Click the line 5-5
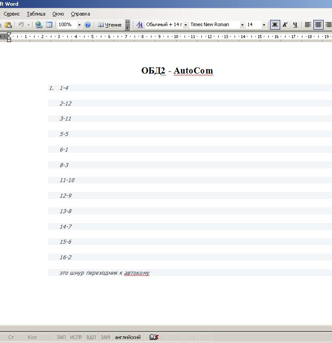This screenshot has width=332, height=343. pos(64,134)
